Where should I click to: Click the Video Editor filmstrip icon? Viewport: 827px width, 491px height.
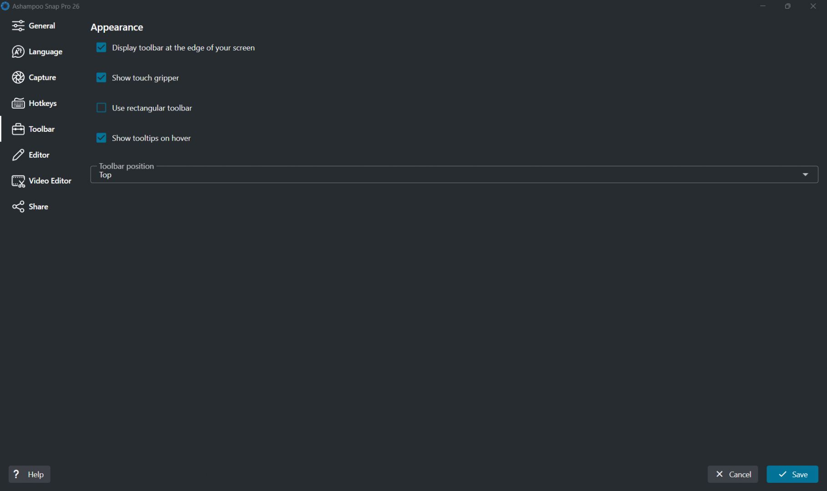coord(18,181)
